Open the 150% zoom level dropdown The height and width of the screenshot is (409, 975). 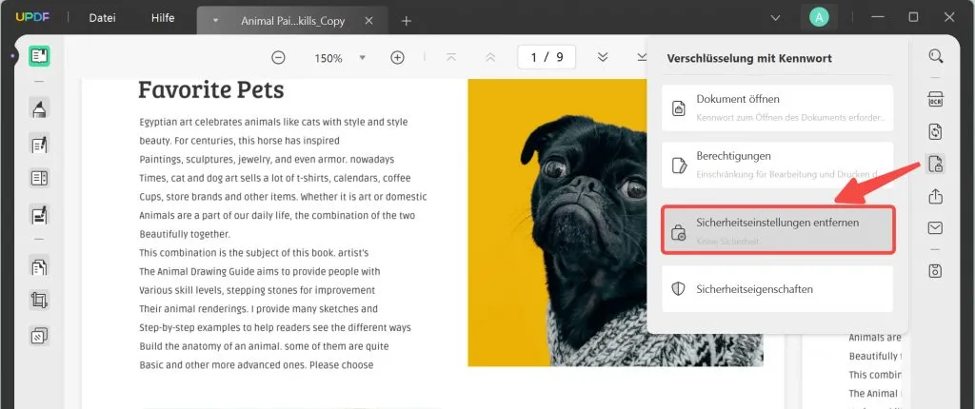pyautogui.click(x=363, y=58)
